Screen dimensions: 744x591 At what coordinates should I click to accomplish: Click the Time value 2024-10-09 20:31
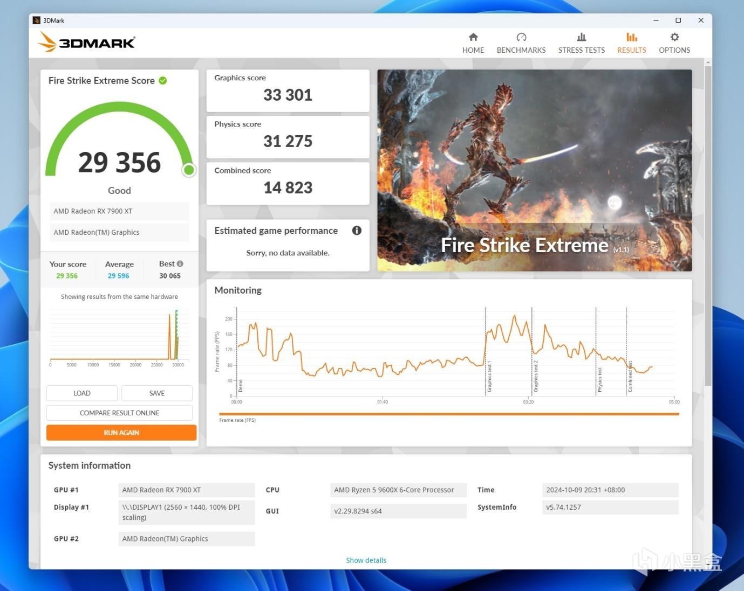point(610,490)
